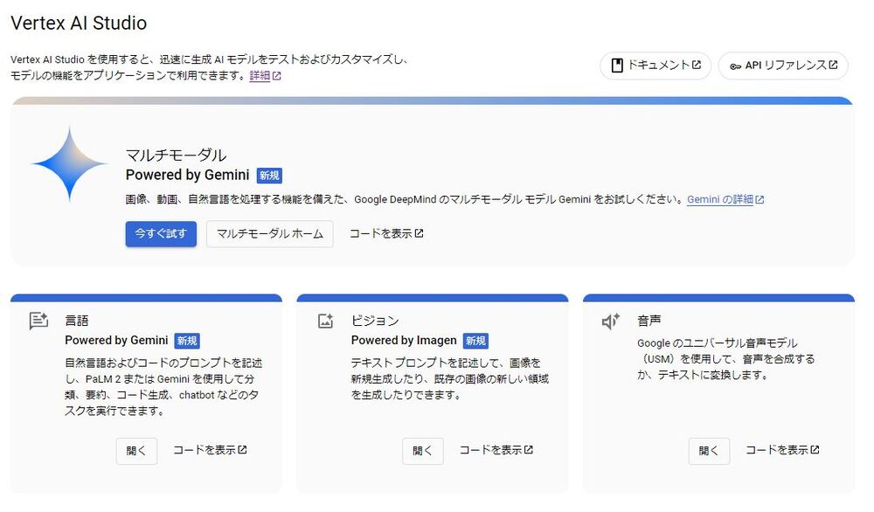This screenshot has height=512, width=874.
Task: Click the compose icon on the 言語 card
Action: coord(39,322)
